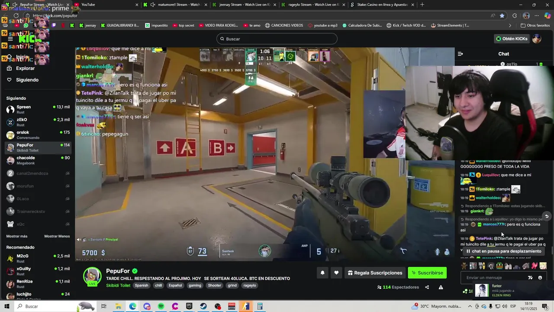Click the report warning triangle icon
Screen dimensions: 554x312
(441, 287)
